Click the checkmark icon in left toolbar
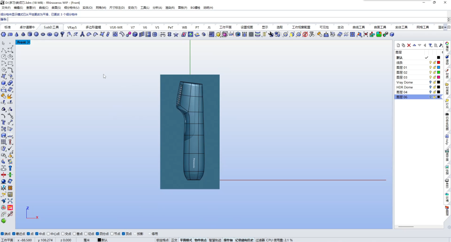The width and height of the screenshot is (451, 242). pyautogui.click(x=10, y=149)
